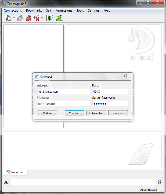Click the TeamSpeak 3 title bar icon

pyautogui.click(x=4, y=4)
